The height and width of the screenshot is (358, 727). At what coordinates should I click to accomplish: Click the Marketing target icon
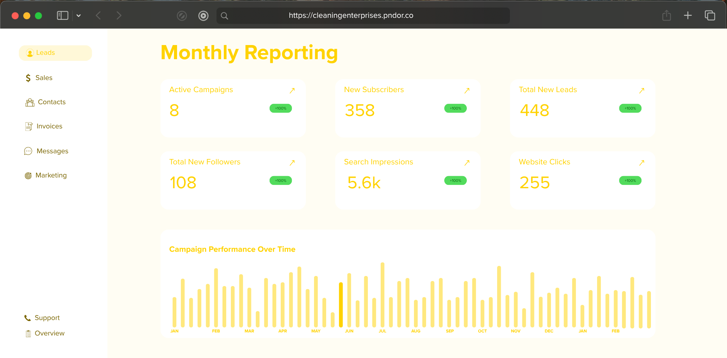(28, 175)
